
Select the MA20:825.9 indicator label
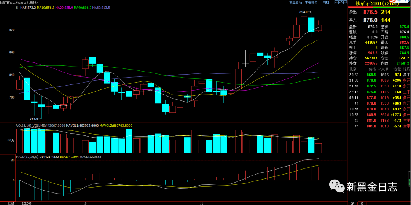click(x=64, y=8)
